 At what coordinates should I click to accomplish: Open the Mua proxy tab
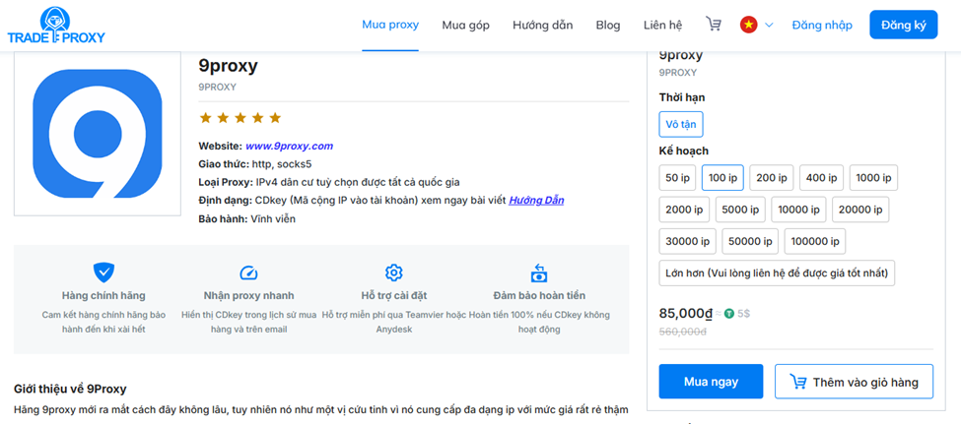(x=390, y=25)
